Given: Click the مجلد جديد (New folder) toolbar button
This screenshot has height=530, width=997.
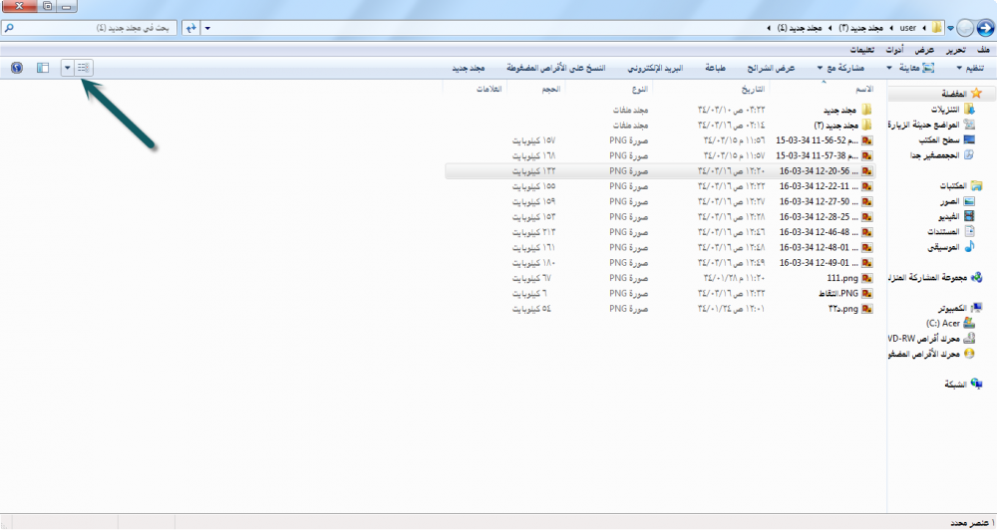Looking at the screenshot, I should (x=468, y=68).
